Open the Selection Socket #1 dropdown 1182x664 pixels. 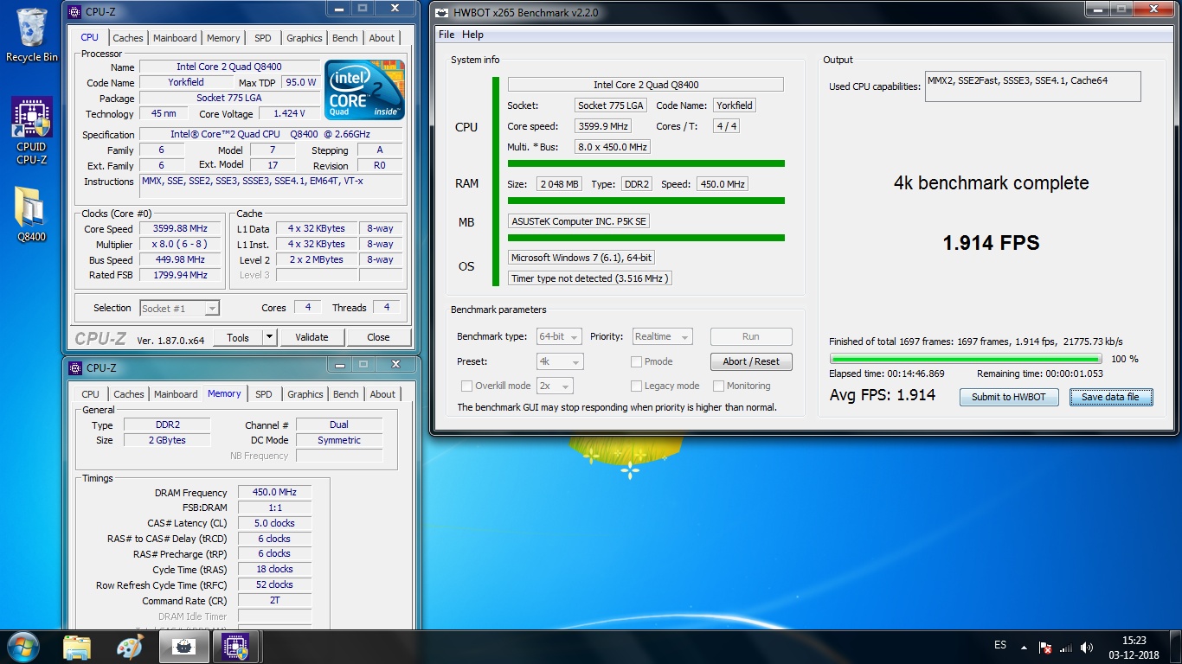179,308
